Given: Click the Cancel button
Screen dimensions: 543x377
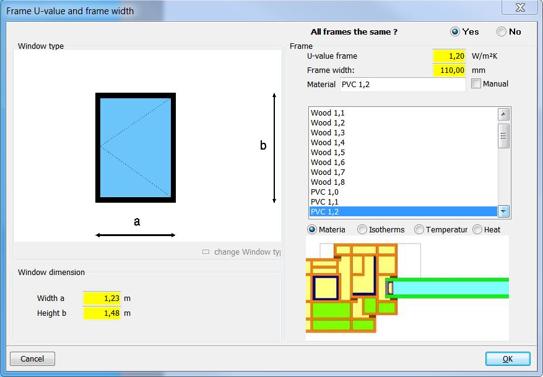Looking at the screenshot, I should pos(32,358).
